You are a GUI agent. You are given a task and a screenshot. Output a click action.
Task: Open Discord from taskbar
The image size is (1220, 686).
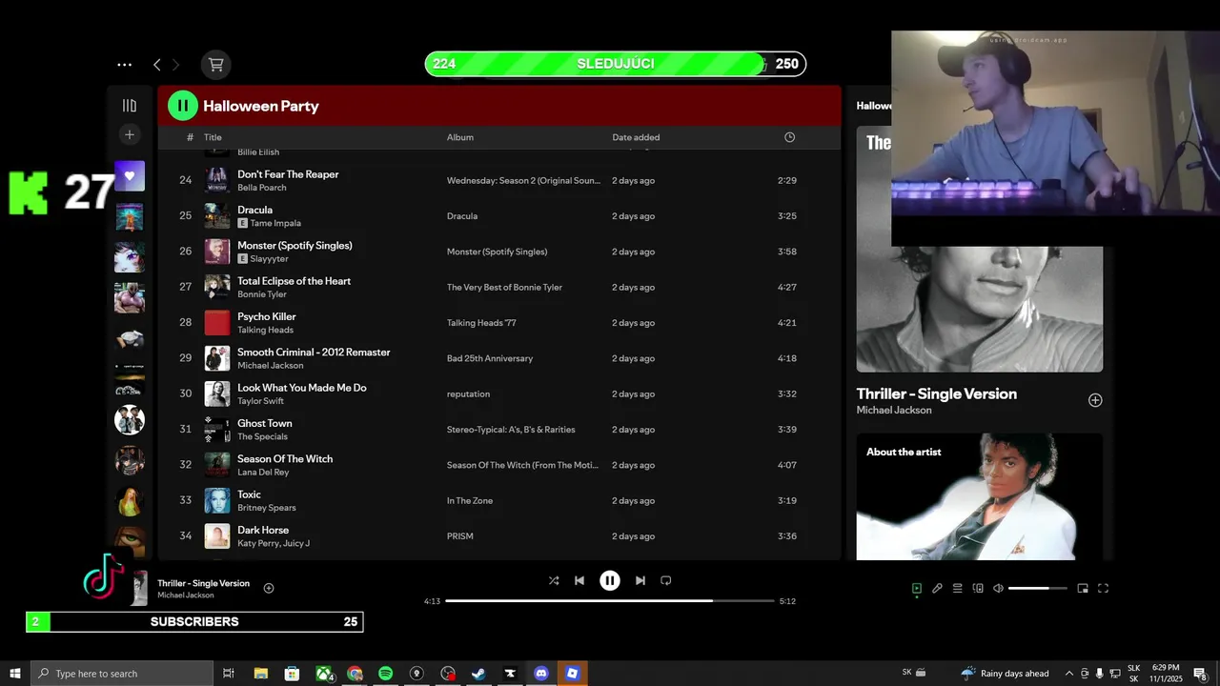541,674
